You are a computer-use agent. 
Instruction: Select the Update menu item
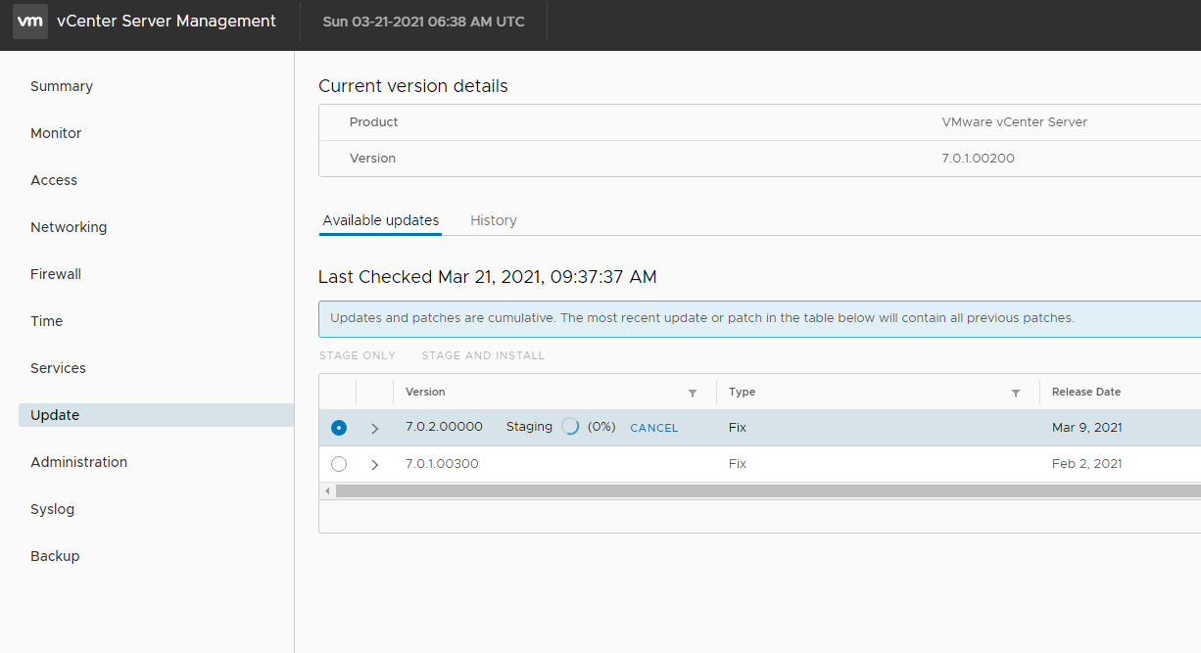(x=156, y=415)
